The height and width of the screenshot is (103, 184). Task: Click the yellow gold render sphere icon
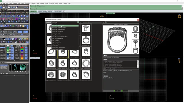23,26
